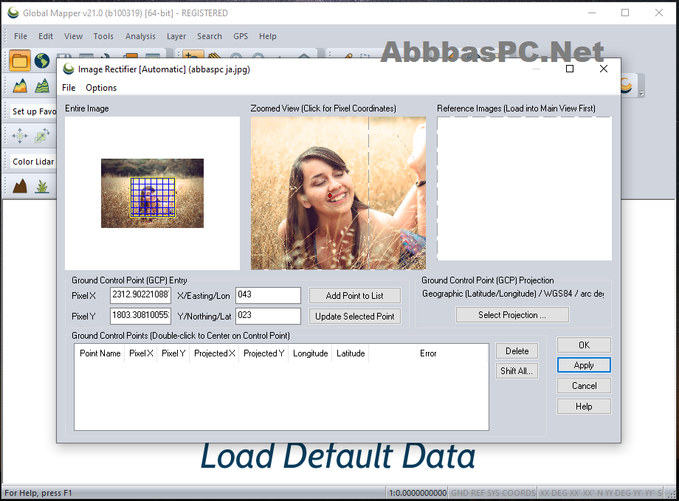Click the green contour terrain icon

42,86
